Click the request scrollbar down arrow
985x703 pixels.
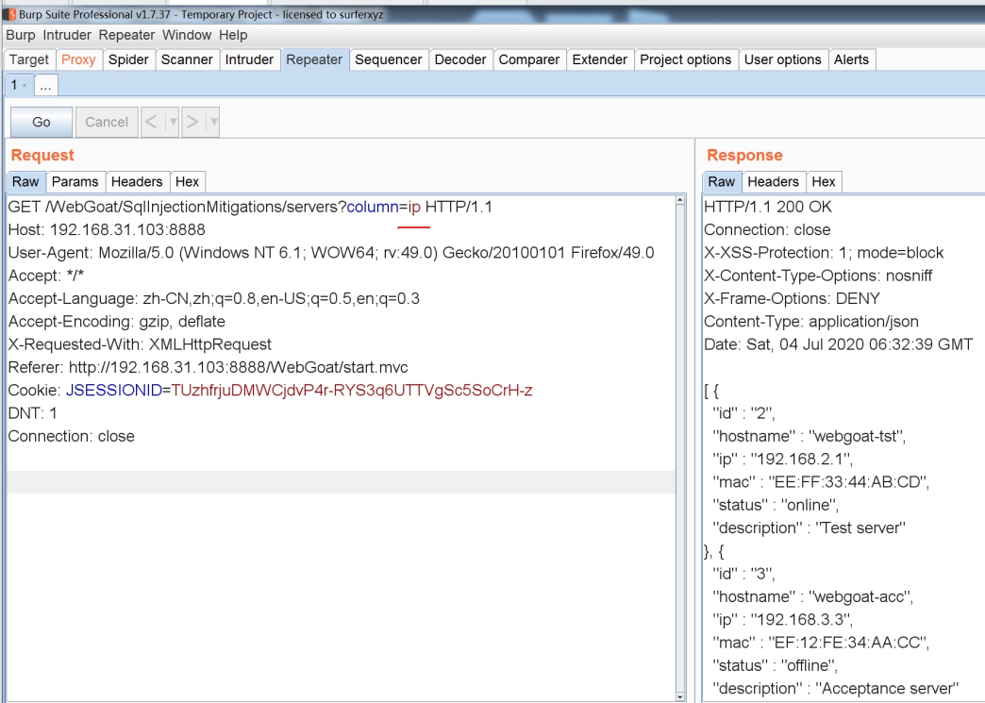click(679, 696)
